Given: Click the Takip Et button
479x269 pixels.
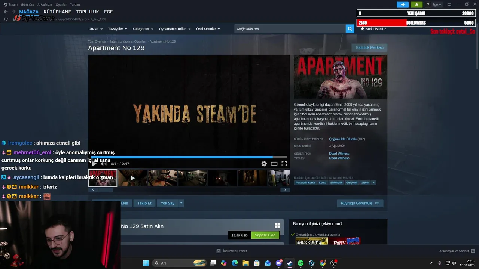Looking at the screenshot, I should tap(144, 203).
